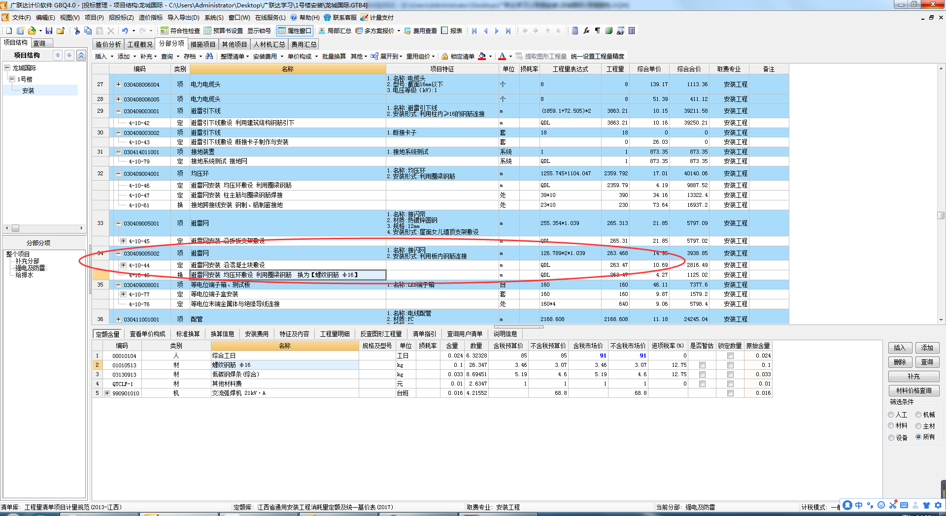The image size is (946, 516).
Task: Open 报表 reports
Action: pyautogui.click(x=452, y=31)
